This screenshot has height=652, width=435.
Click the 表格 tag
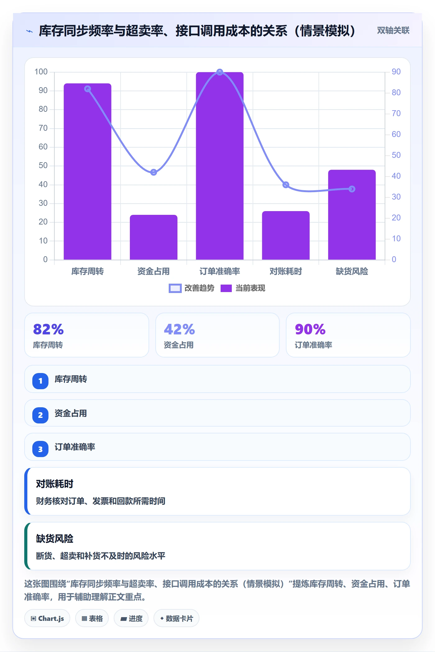92,618
